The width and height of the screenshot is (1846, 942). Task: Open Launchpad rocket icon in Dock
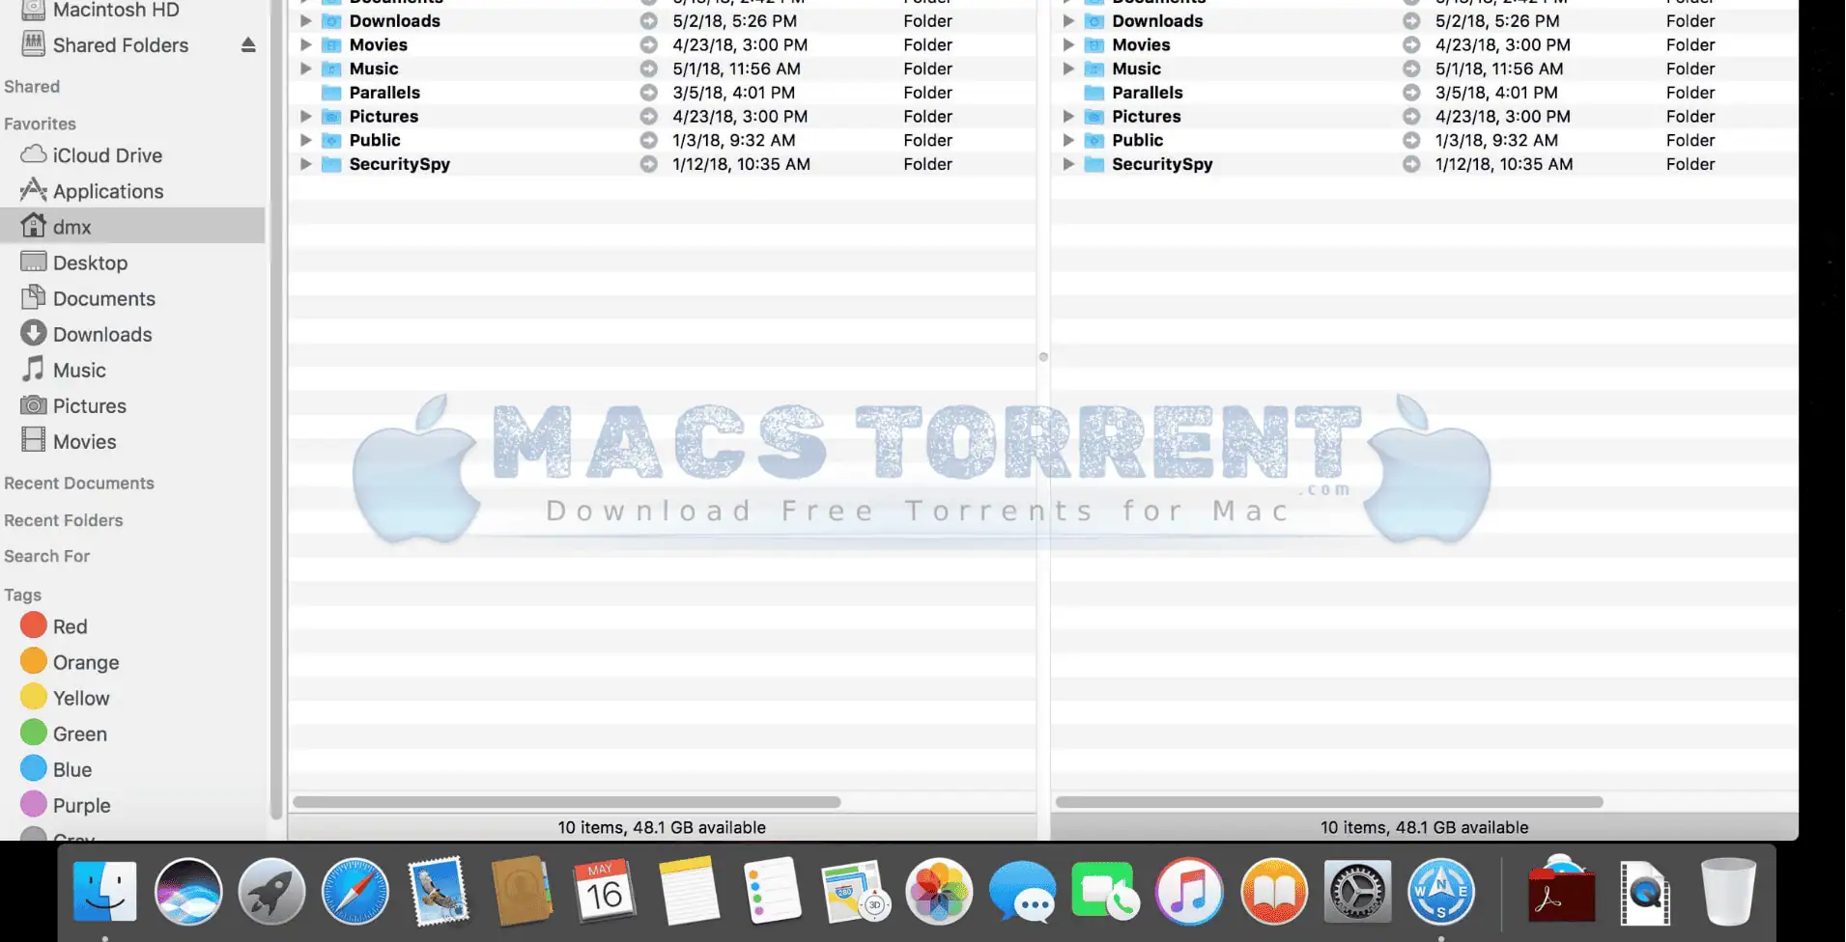coord(271,892)
